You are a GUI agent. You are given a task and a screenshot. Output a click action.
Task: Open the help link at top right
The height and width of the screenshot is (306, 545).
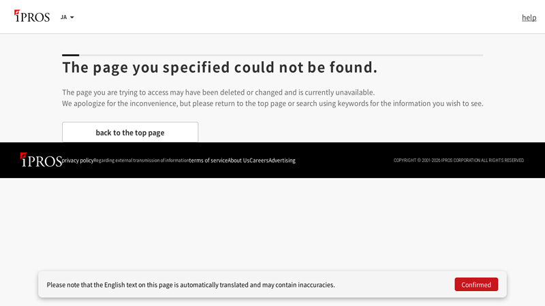[x=529, y=18]
